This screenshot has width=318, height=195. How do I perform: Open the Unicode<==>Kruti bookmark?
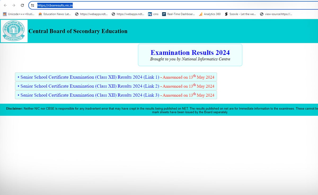click(19, 14)
